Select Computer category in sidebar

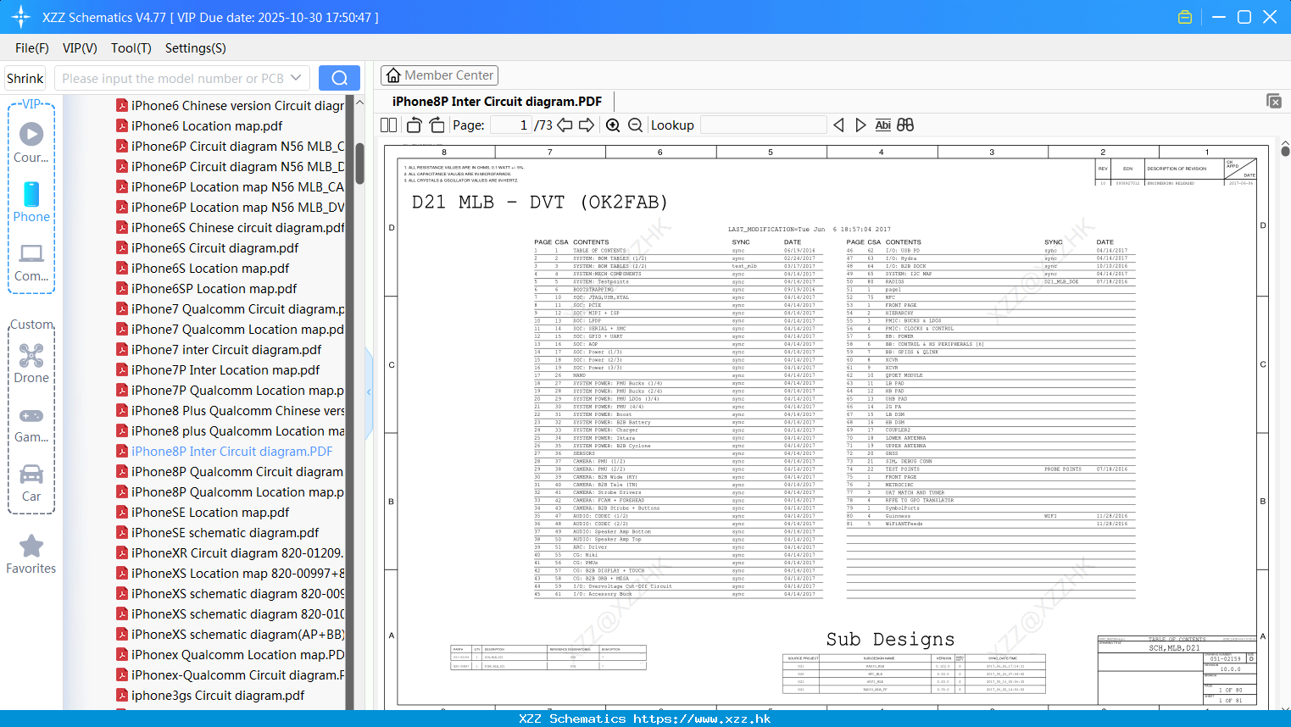coord(31,262)
